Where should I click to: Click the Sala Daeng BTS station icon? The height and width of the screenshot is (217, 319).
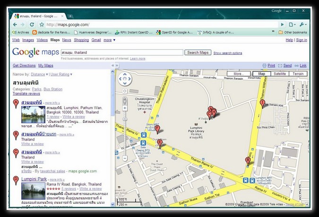(143, 143)
